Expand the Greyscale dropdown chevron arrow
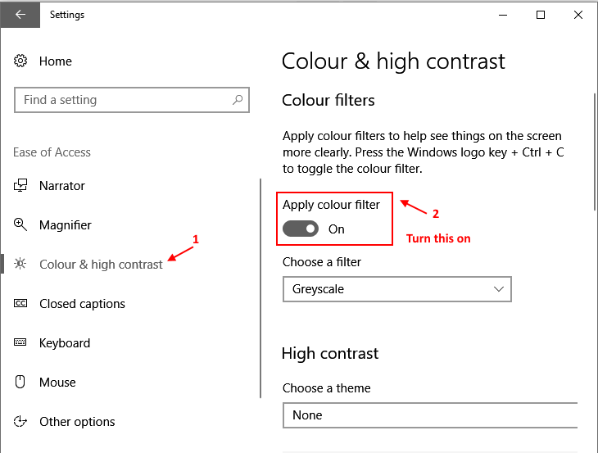 pos(498,289)
